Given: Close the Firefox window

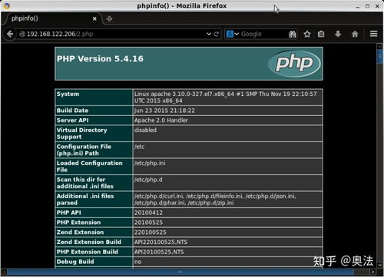Looking at the screenshot, I should [377, 6].
